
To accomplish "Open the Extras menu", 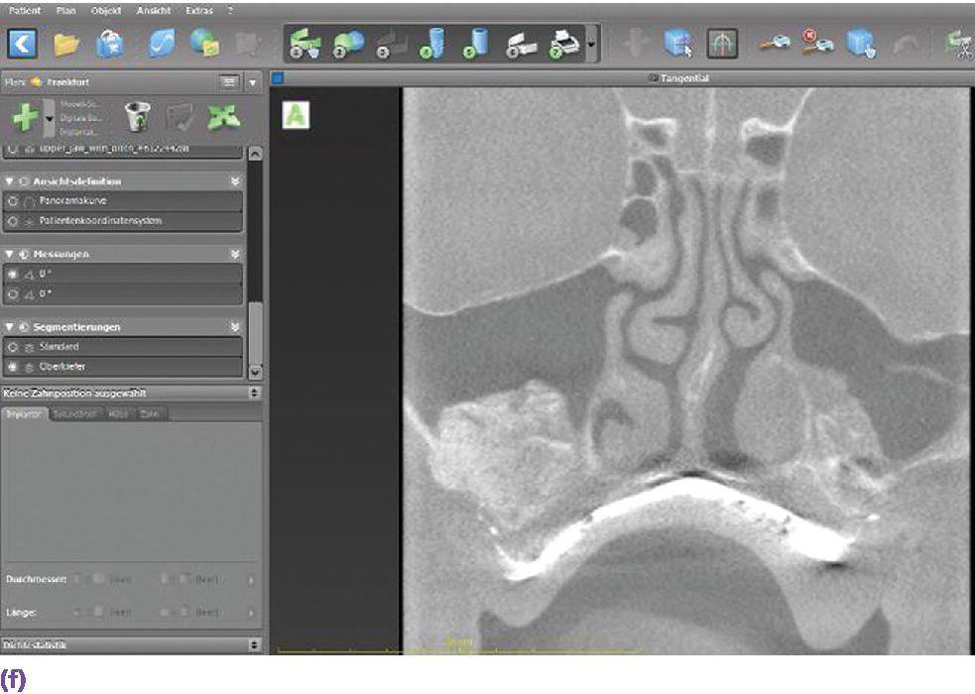I will click(x=198, y=9).
